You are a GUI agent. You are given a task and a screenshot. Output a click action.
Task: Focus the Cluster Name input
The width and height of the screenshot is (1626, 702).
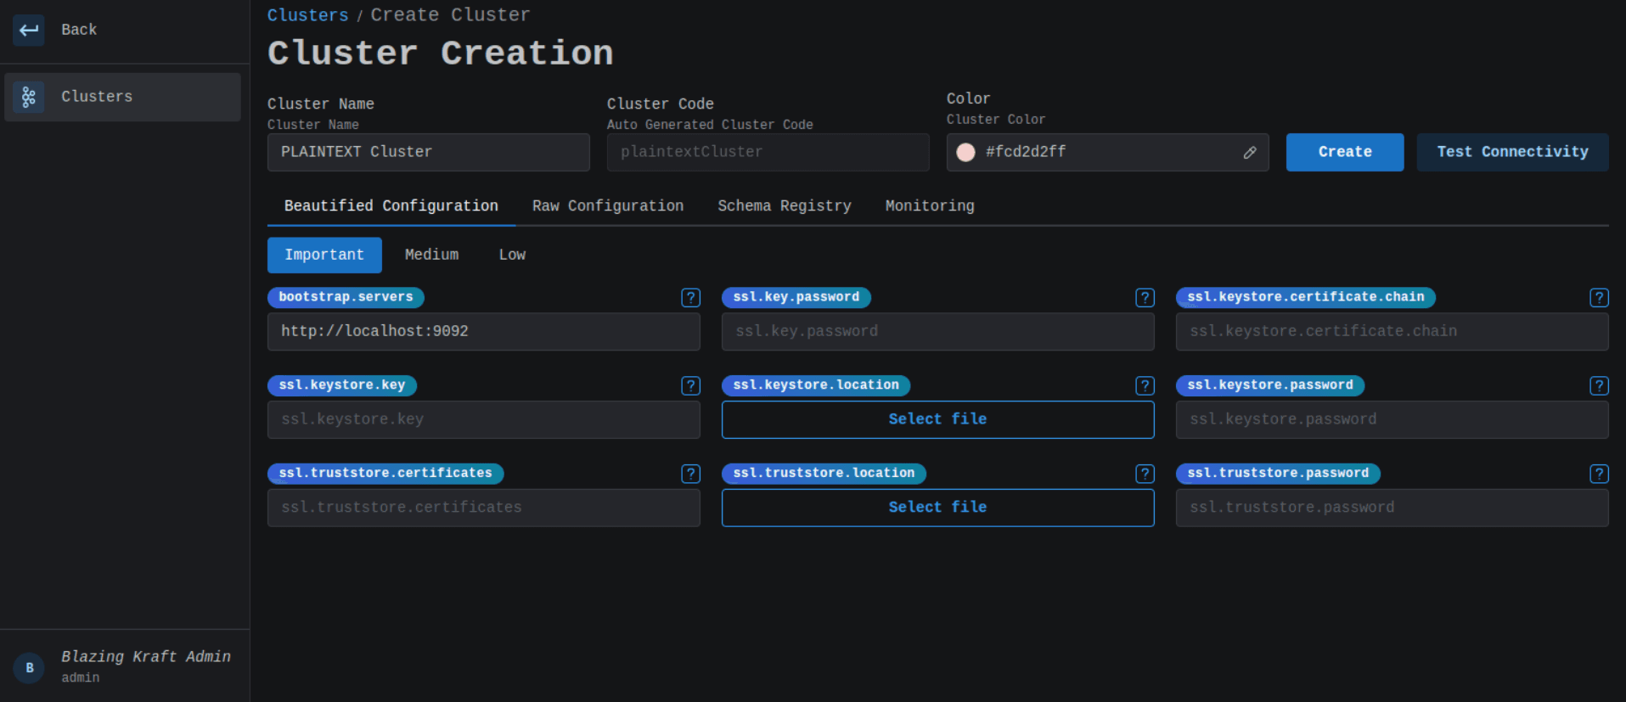pos(429,152)
